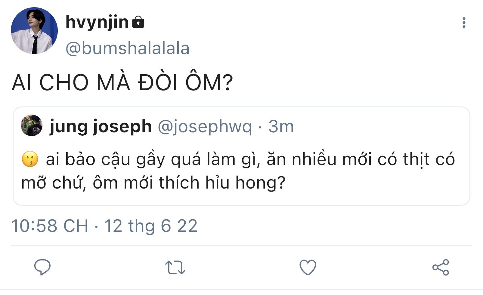Open the share icon options
Screen dimensions: 483x295
[441, 267]
